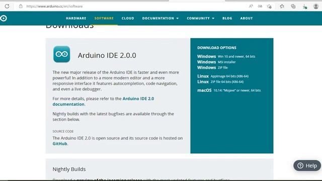
Task: Select the SOFTWARE nav item
Action: [x=104, y=18]
